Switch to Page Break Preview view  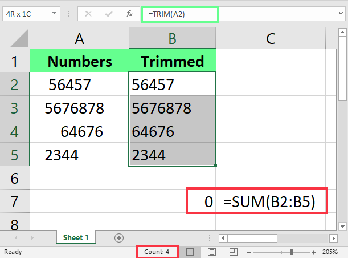click(232, 252)
